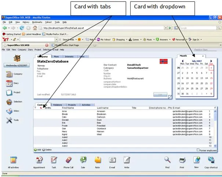
Task: Click the Inbox icon in sidebar
Action: pyautogui.click(x=10, y=111)
